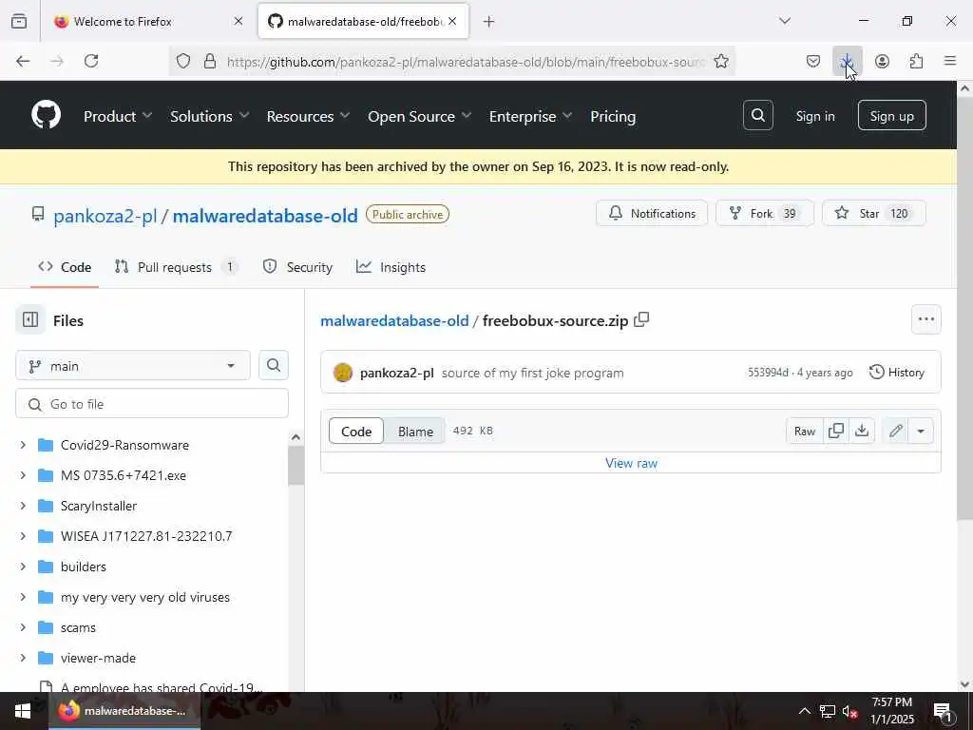Open Firefox account icon

[x=882, y=61]
